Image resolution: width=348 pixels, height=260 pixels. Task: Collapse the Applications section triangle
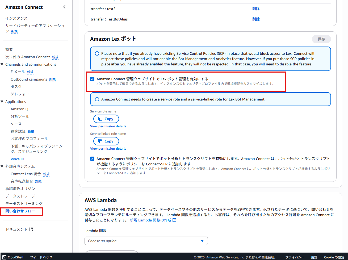2,102
